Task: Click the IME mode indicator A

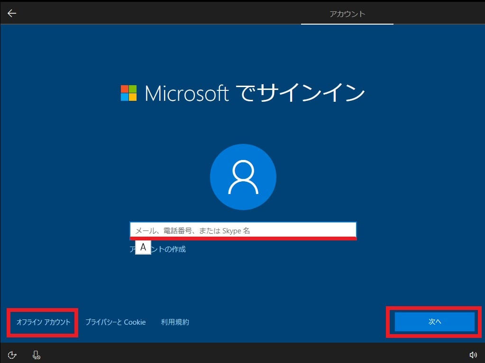Action: pos(143,247)
